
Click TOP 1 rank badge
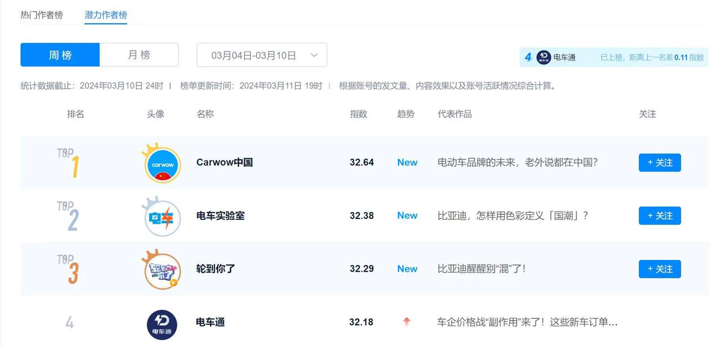69,163
